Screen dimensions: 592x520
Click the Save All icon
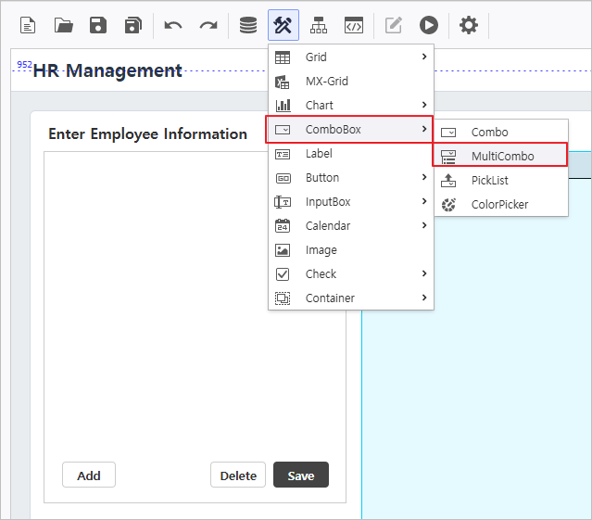tap(132, 25)
